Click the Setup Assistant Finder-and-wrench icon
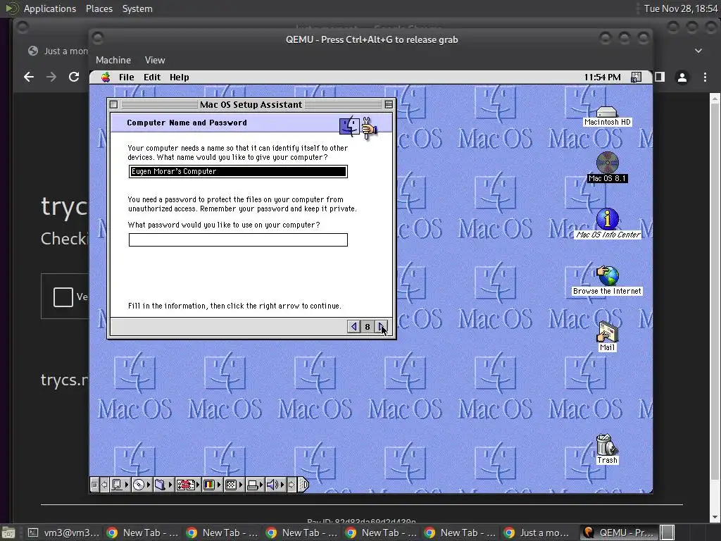Image resolution: width=721 pixels, height=541 pixels. tap(358, 127)
